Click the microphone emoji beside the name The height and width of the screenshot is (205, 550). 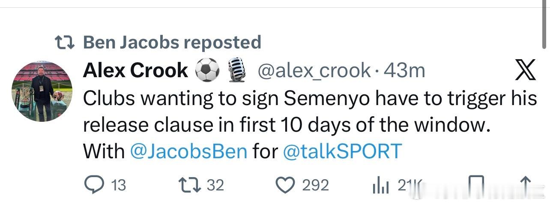point(236,70)
